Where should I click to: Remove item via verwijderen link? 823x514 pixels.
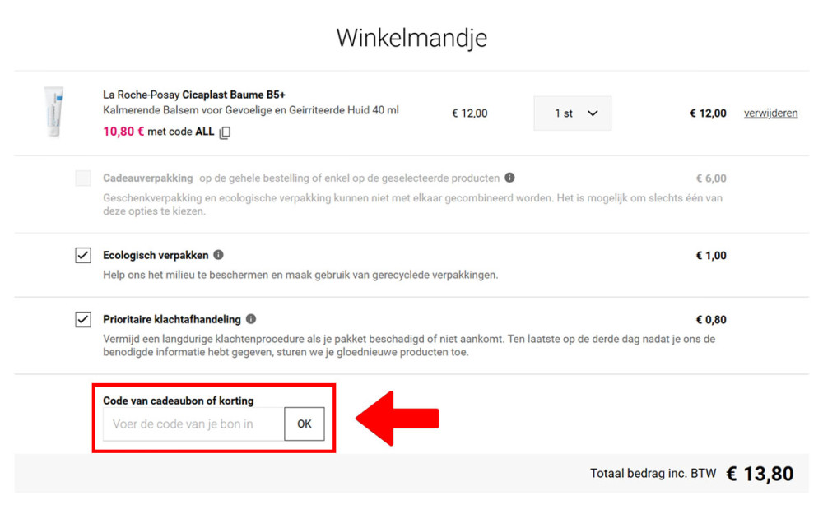tap(770, 113)
